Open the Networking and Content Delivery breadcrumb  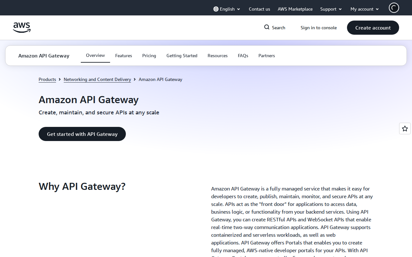coord(97,79)
